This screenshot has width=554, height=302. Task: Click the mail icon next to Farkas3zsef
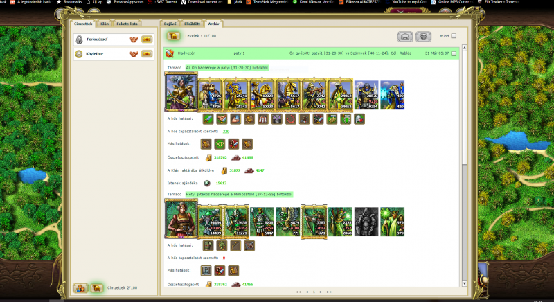[x=147, y=39]
